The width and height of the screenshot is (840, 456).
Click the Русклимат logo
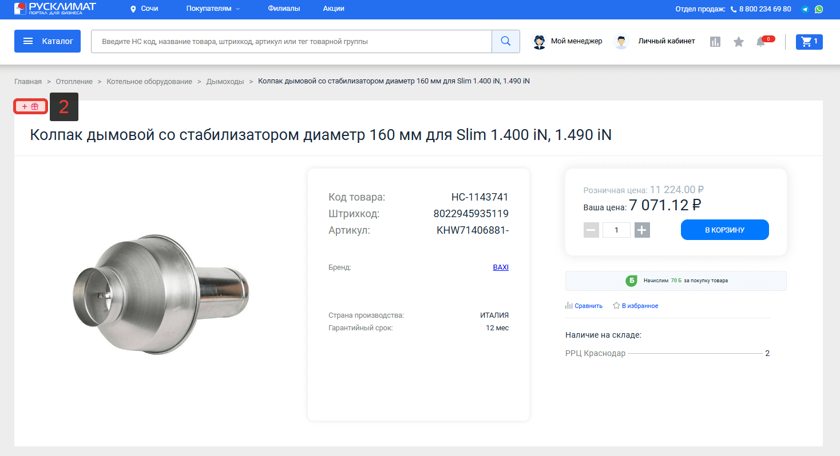[x=55, y=9]
